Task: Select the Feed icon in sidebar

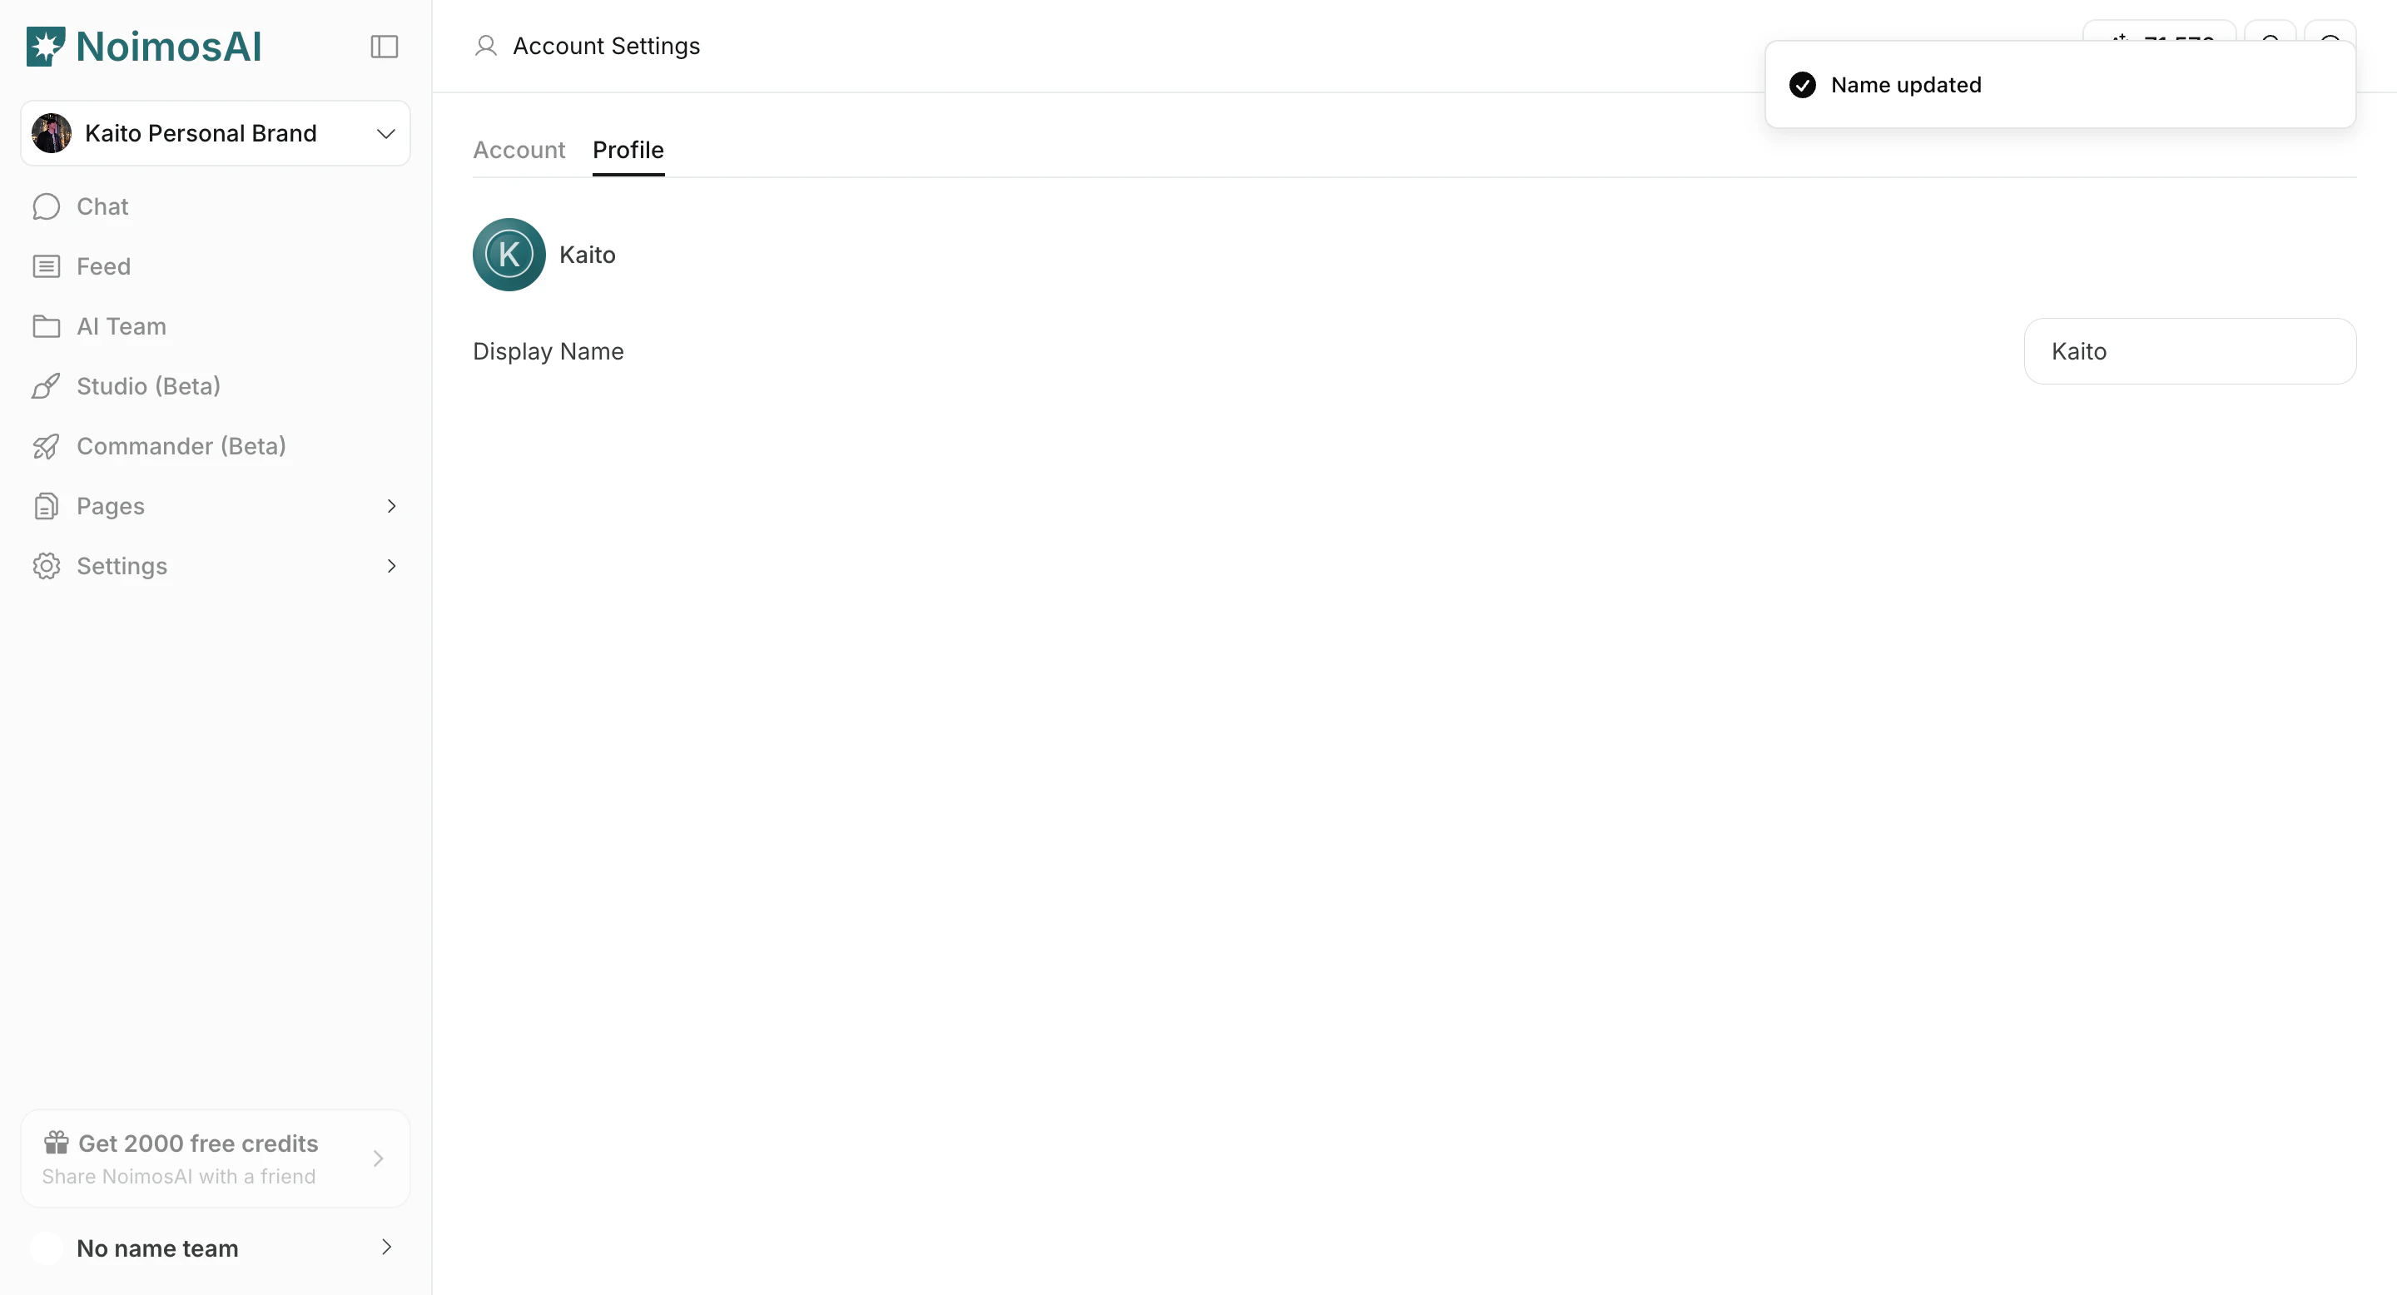Action: pos(47,266)
